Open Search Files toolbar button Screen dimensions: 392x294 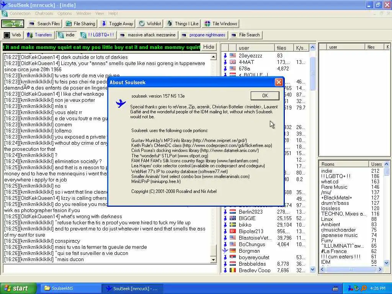pos(44,24)
